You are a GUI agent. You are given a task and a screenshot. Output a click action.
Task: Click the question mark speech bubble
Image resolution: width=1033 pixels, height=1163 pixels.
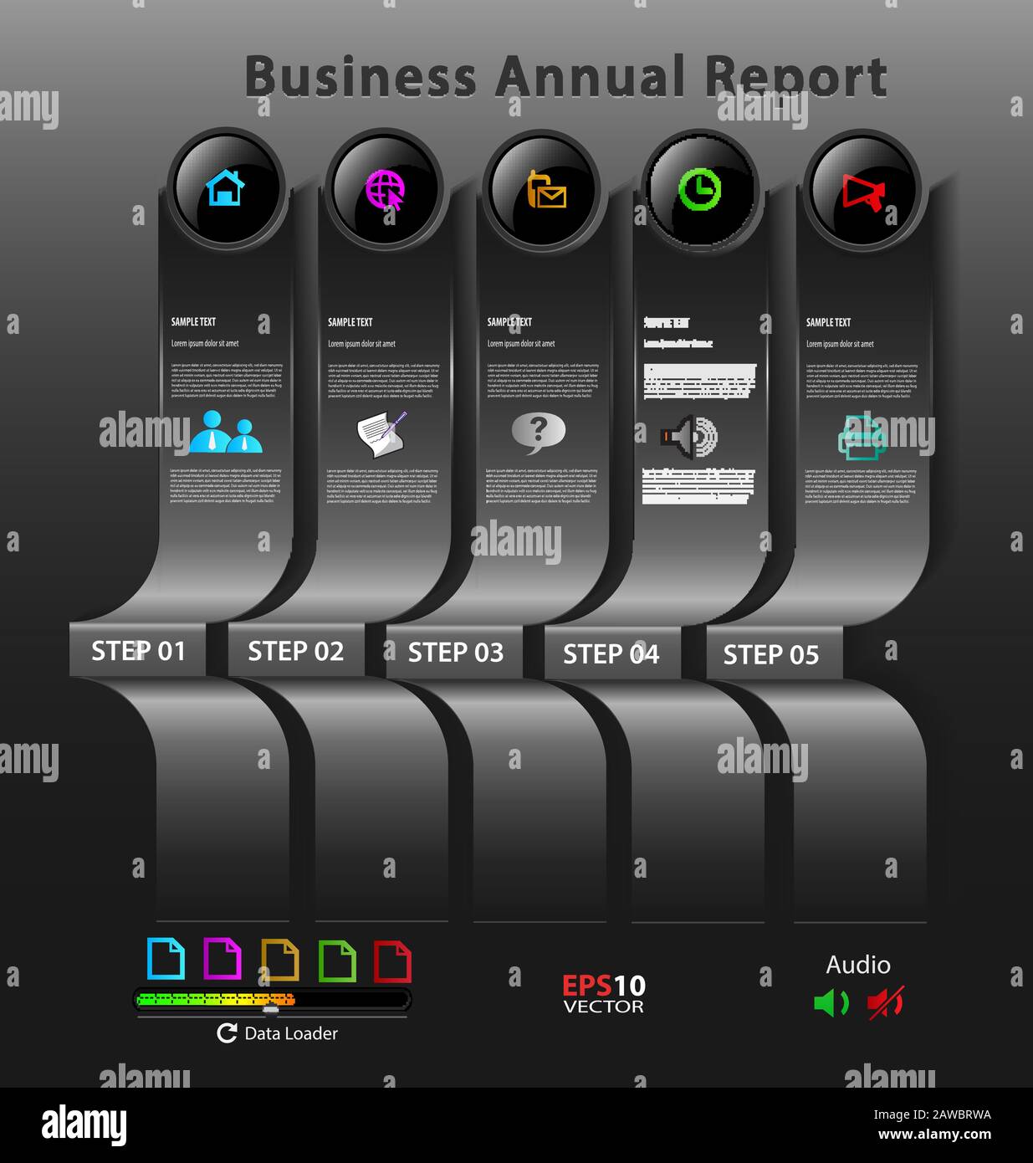pyautogui.click(x=539, y=433)
